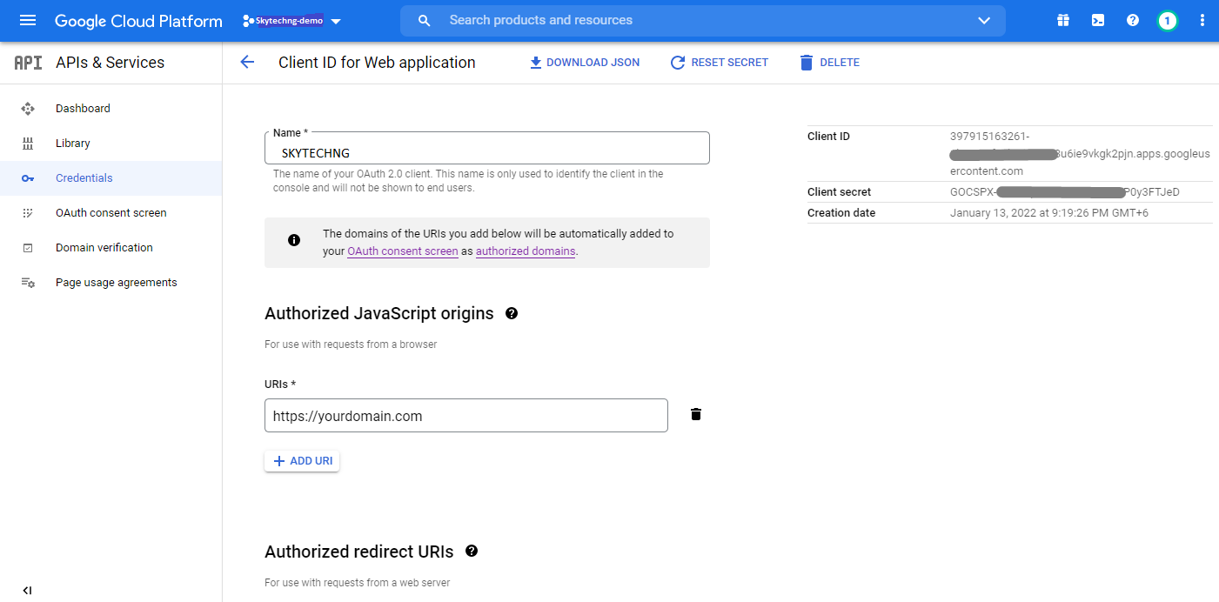Expand the search bar dropdown arrow
Image resolution: width=1219 pixels, height=602 pixels.
click(984, 20)
